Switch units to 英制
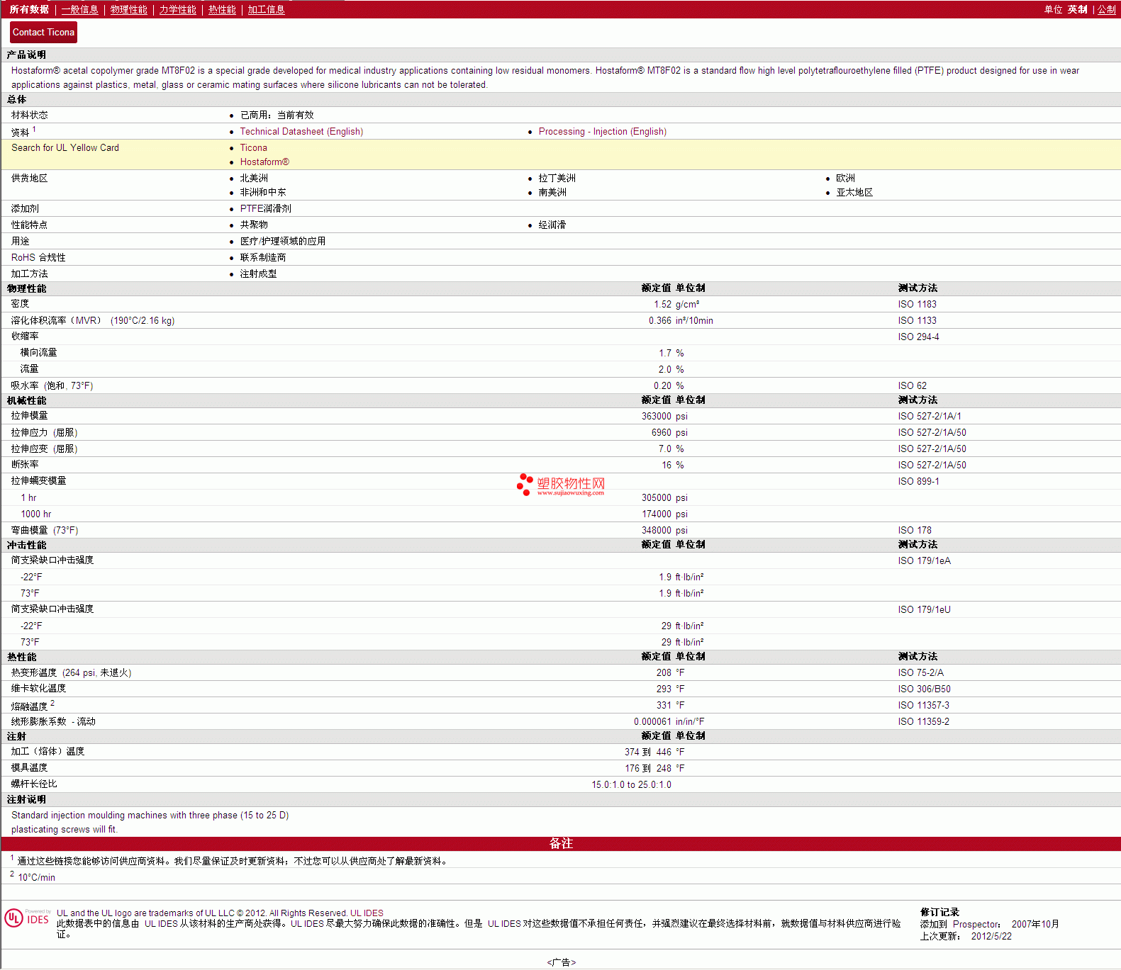The image size is (1121, 970). (1078, 9)
